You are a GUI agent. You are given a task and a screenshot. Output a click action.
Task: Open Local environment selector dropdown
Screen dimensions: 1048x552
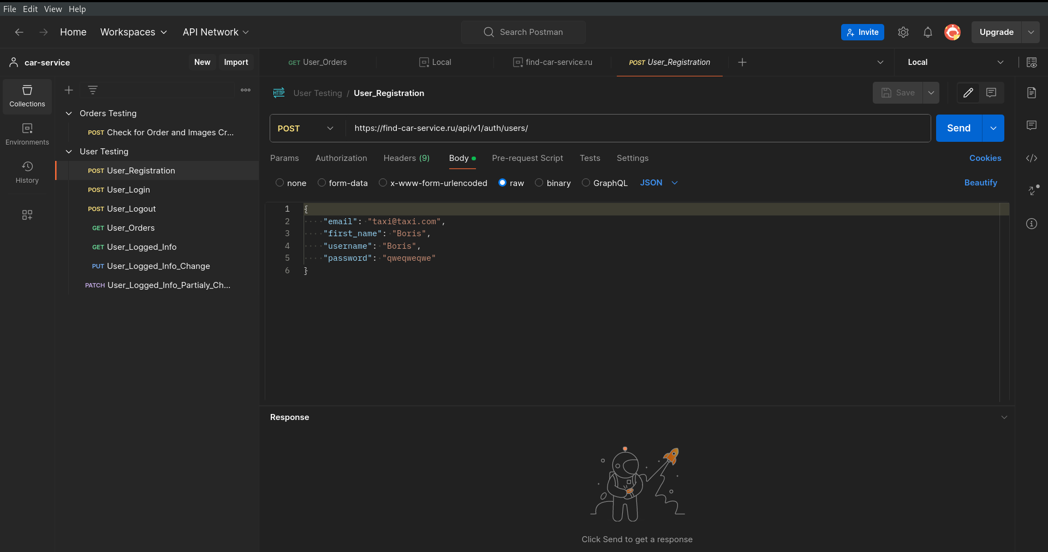[x=956, y=62]
